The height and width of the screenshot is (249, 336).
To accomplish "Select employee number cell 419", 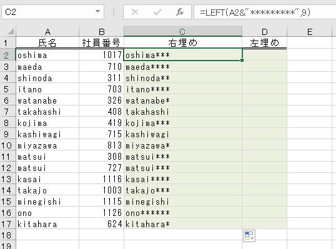I will (101, 123).
